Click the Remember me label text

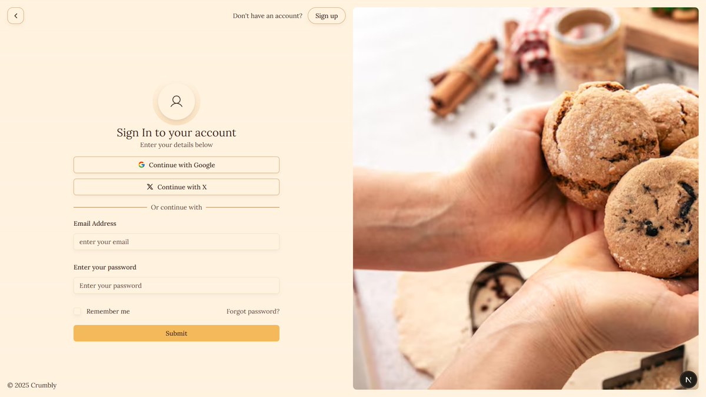click(x=108, y=311)
